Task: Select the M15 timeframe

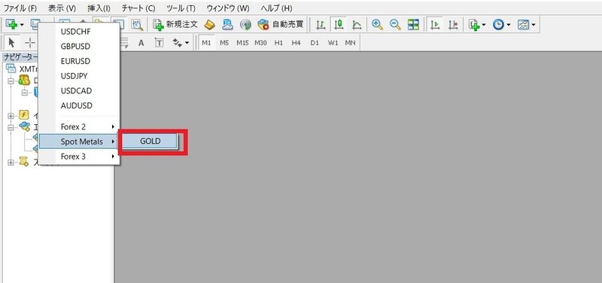Action: pos(242,43)
